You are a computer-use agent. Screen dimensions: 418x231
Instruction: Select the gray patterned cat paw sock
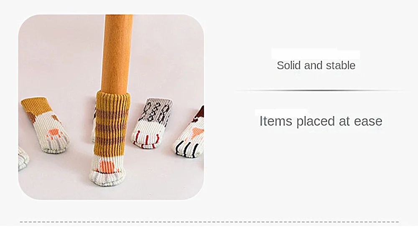point(151,123)
